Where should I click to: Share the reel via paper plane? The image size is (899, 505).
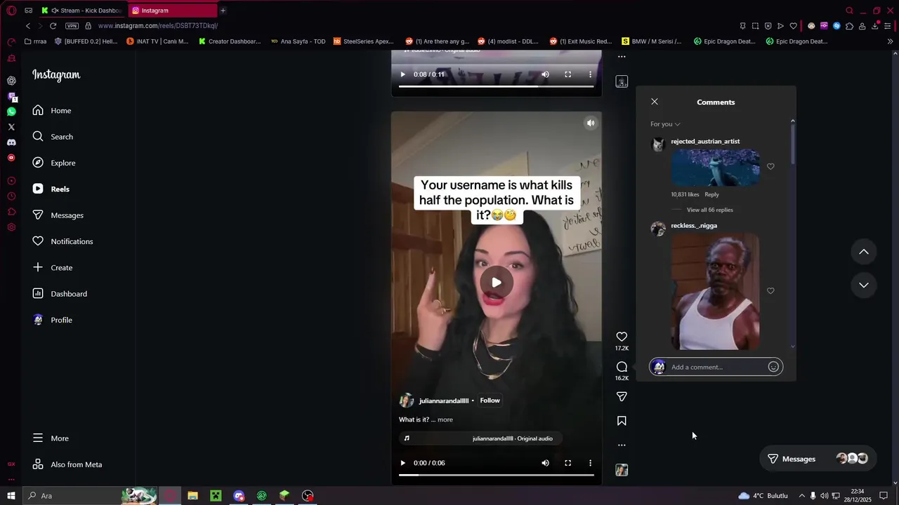pyautogui.click(x=622, y=397)
